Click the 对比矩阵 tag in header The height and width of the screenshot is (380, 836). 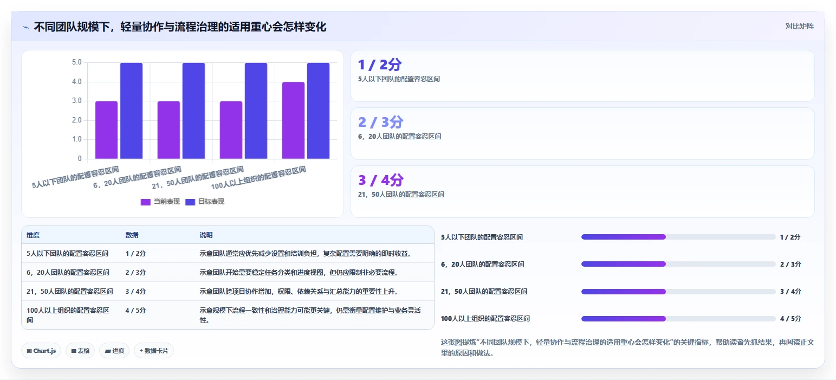tap(800, 26)
